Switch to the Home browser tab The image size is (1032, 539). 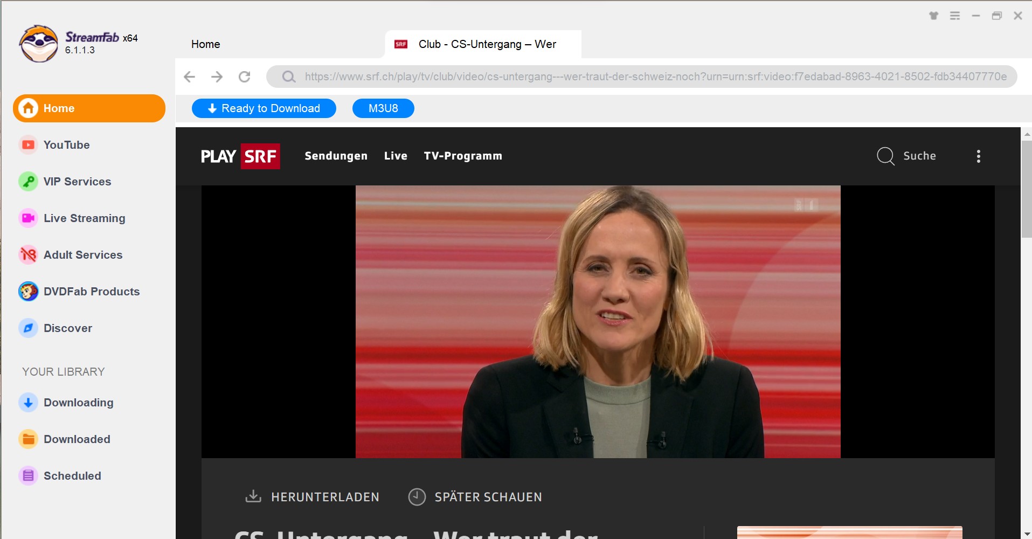(206, 44)
